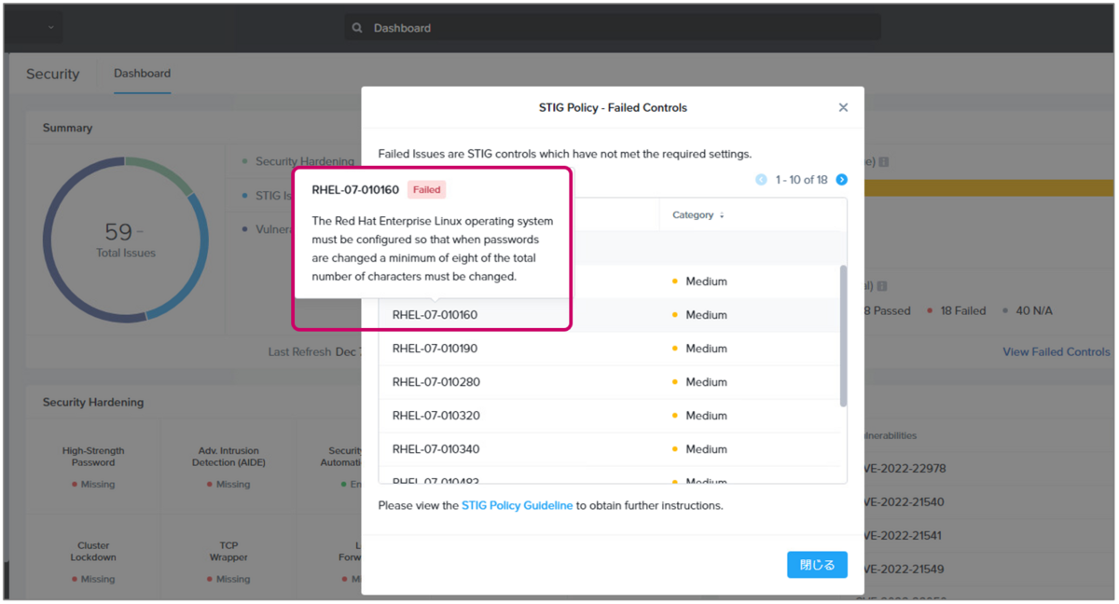Screen dimensions: 1119x604
Task: Click the 閉じる button
Action: point(817,565)
